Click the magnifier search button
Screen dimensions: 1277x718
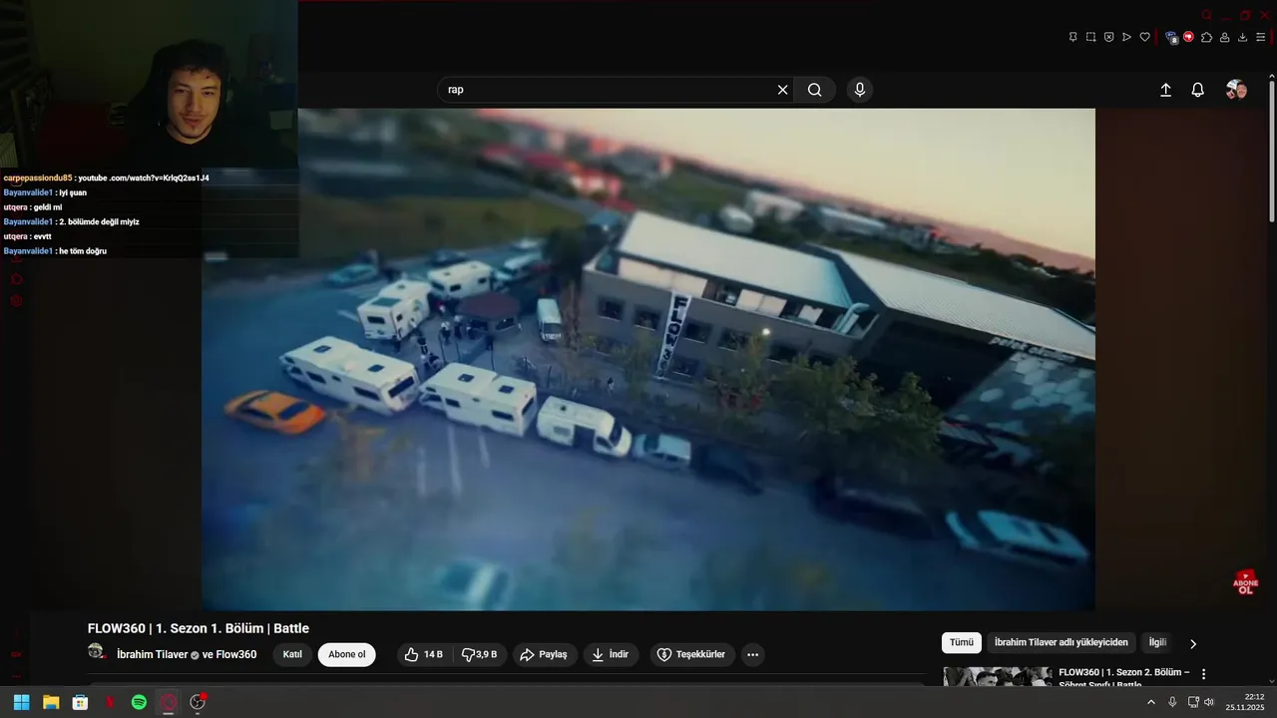(x=815, y=90)
